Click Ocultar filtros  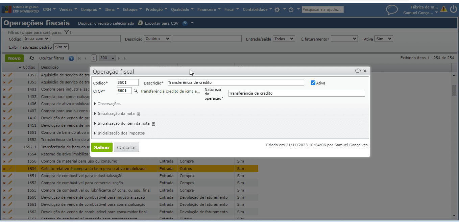click(x=52, y=58)
